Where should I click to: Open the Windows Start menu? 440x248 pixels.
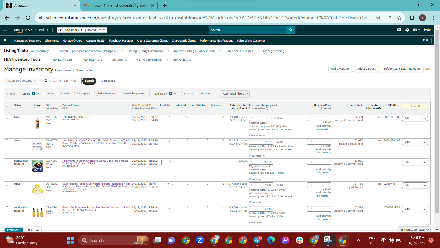pyautogui.click(x=70, y=240)
